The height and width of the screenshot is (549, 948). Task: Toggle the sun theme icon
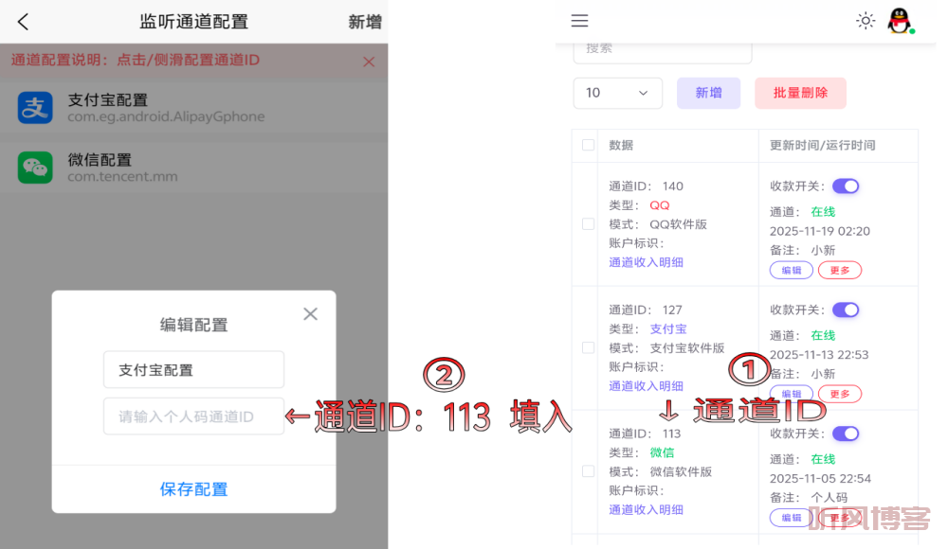pyautogui.click(x=865, y=21)
